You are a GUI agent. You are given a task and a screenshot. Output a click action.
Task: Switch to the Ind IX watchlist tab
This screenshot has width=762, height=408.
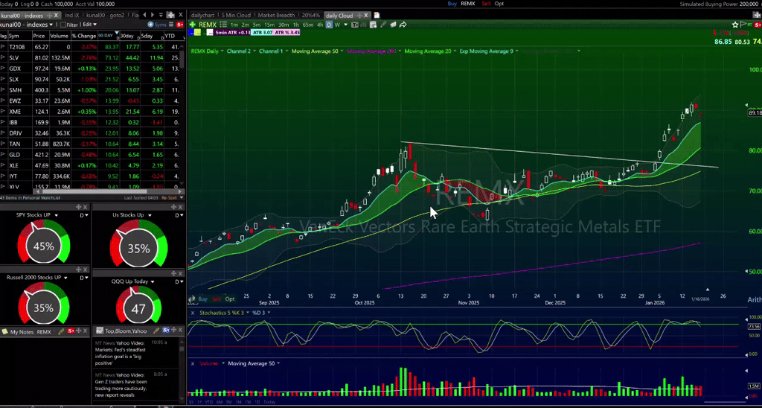click(72, 15)
